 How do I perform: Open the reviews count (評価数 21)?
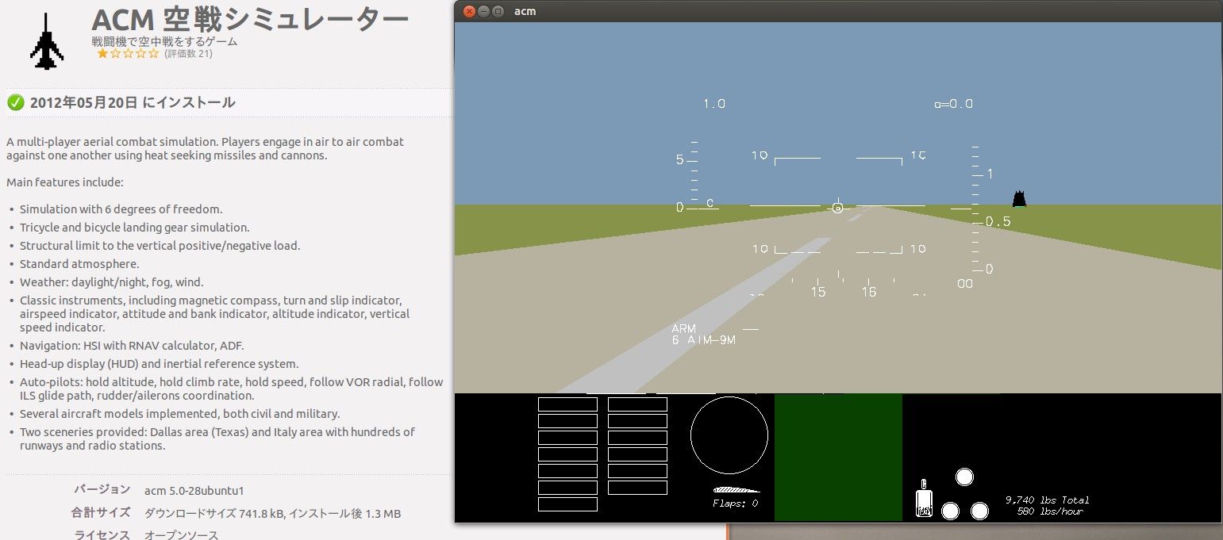(188, 54)
